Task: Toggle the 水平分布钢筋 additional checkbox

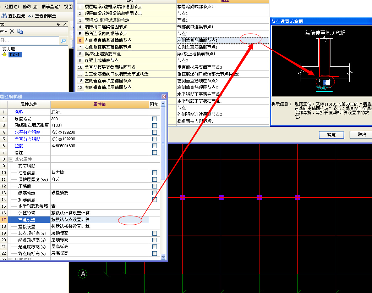Action: pos(154,132)
